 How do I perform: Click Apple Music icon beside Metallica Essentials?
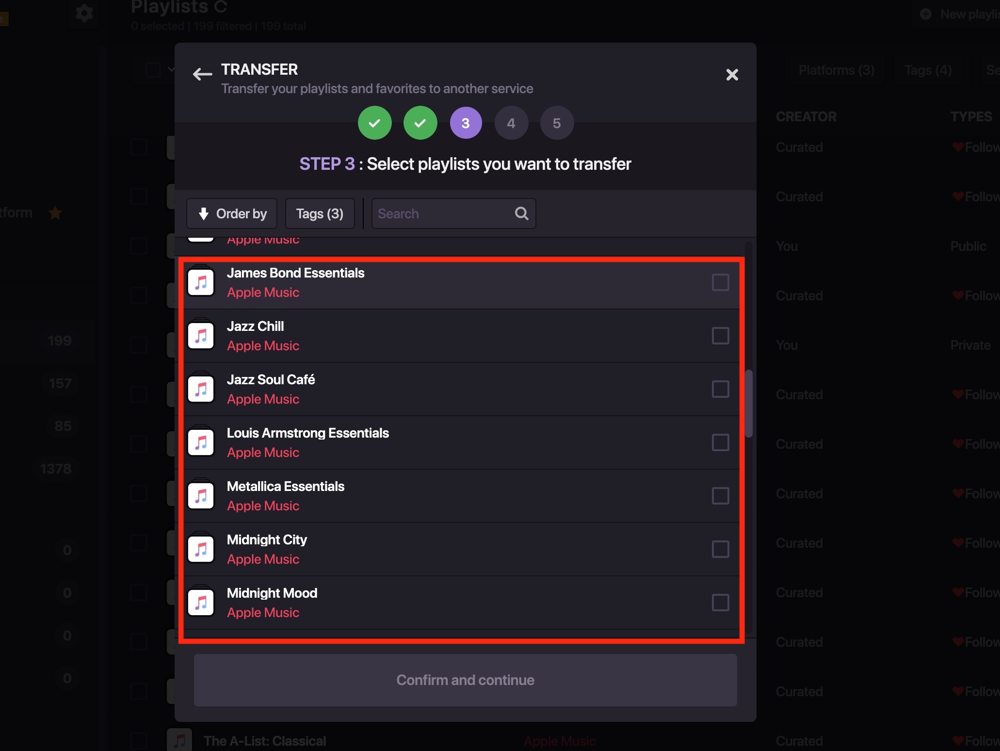(x=201, y=495)
